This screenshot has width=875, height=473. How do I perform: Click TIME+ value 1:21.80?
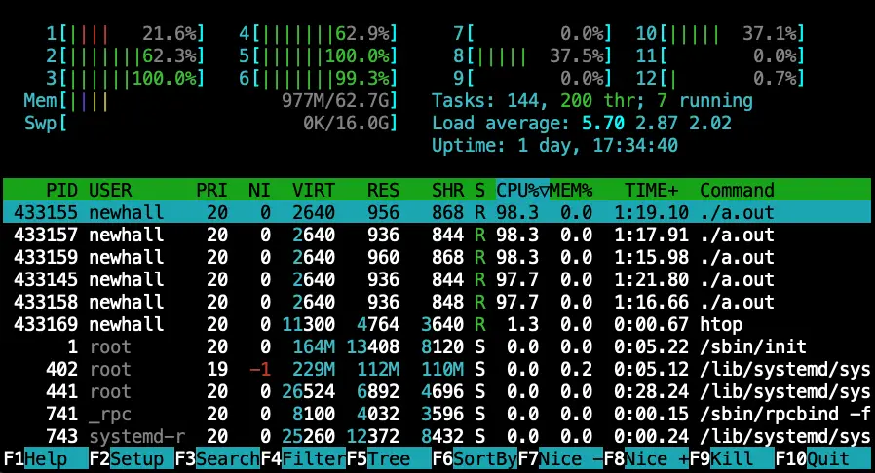point(651,279)
